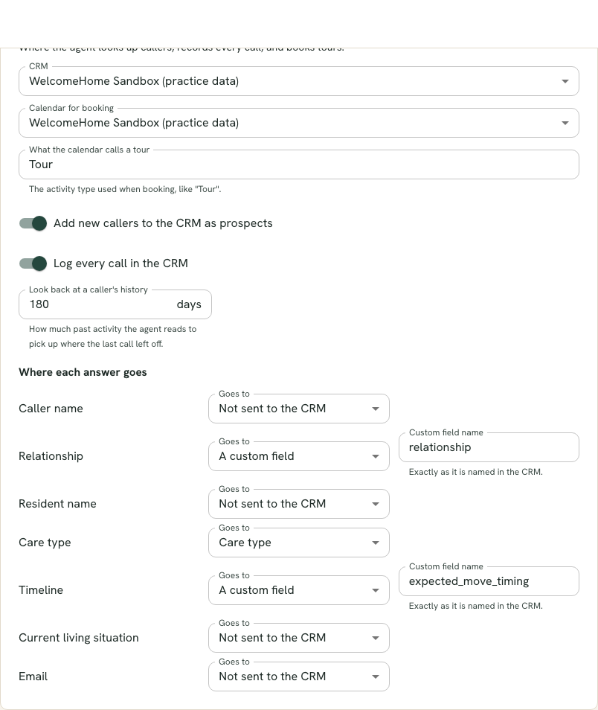Open Caller name 'Goes to' dropdown
598x710 pixels.
pos(299,409)
